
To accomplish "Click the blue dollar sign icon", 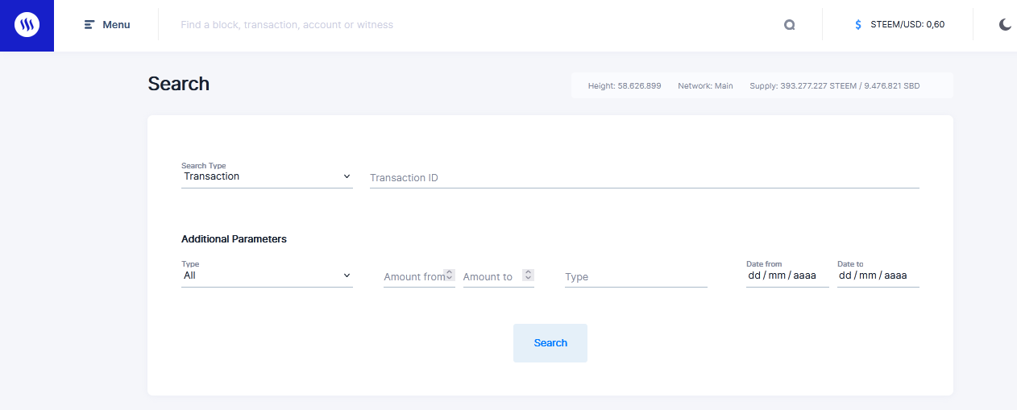I will pyautogui.click(x=858, y=25).
